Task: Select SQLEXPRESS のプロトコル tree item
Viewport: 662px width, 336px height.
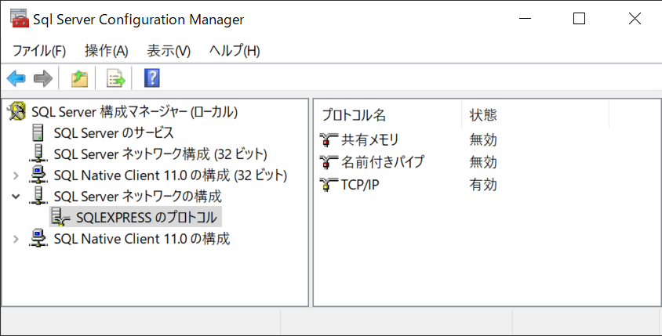Action: pos(146,218)
